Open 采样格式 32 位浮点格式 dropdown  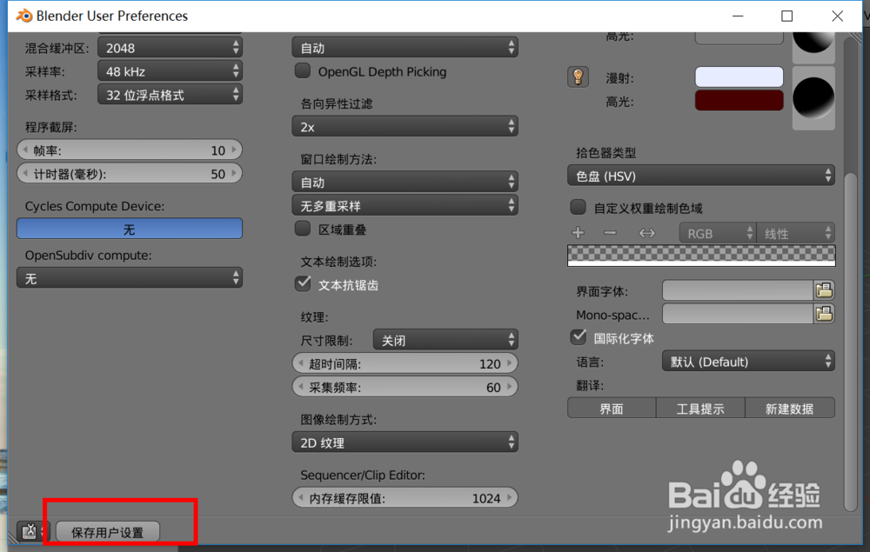[170, 94]
